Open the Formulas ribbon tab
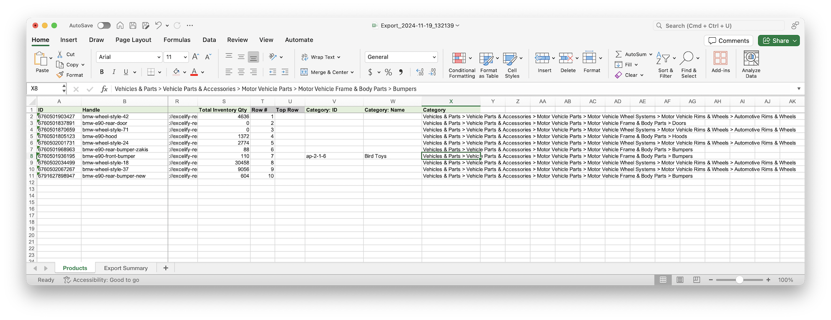 [177, 40]
